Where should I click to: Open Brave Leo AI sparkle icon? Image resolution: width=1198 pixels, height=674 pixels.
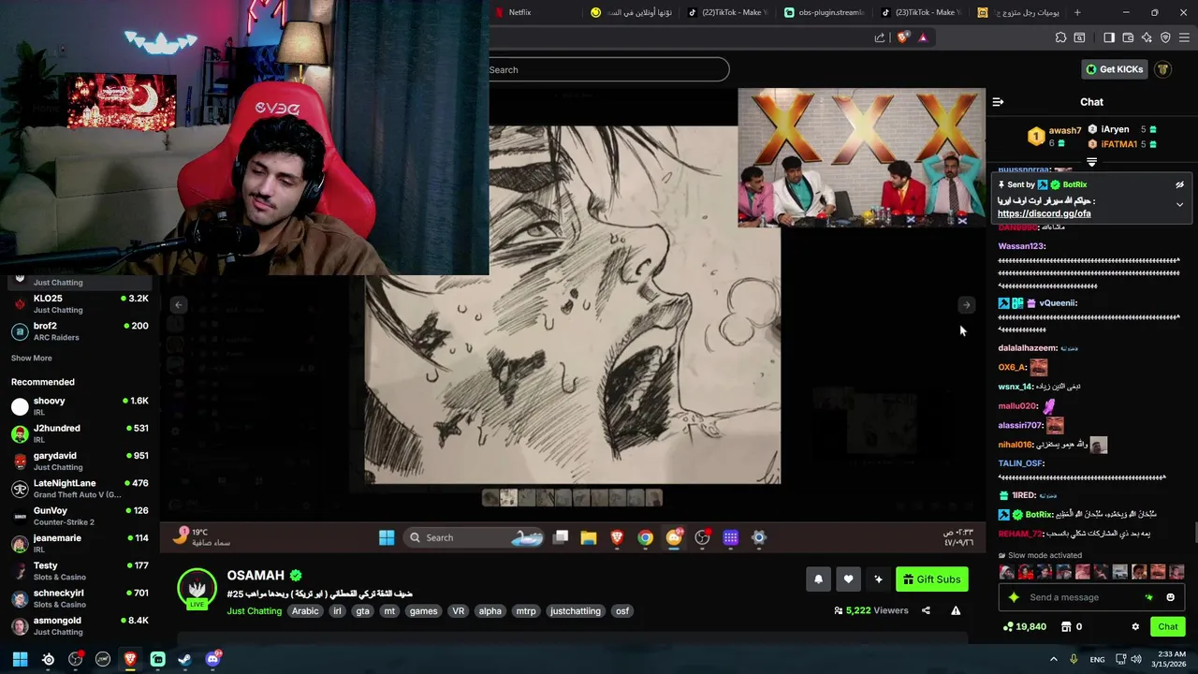click(x=1147, y=37)
